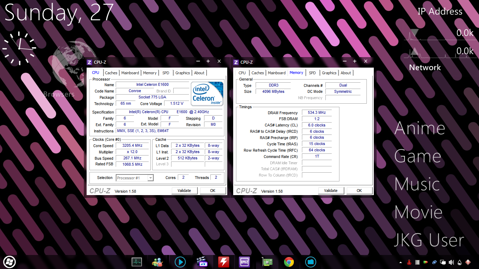The image size is (479, 269).
Task: Click the blue orbit tray icon
Action: (x=434, y=262)
